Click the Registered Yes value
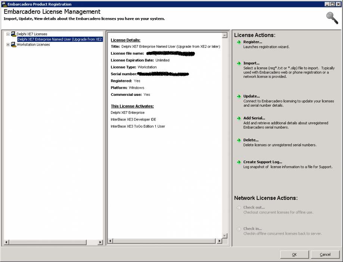 (x=137, y=81)
